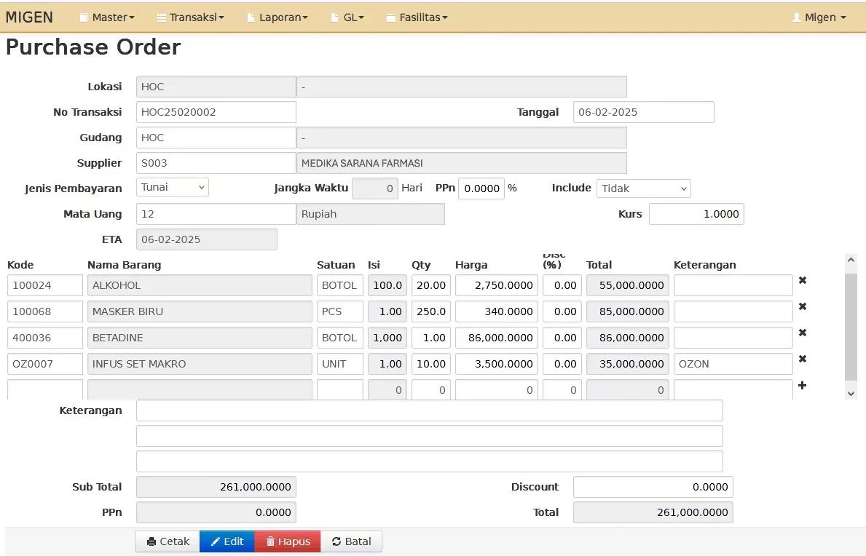Open the Laporan menu
This screenshot has width=866, height=556.
[x=277, y=17]
